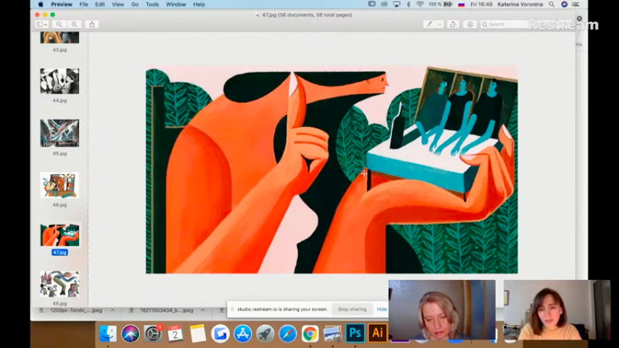Click the zoom out magnifier button
This screenshot has height=348, width=619.
click(x=59, y=25)
